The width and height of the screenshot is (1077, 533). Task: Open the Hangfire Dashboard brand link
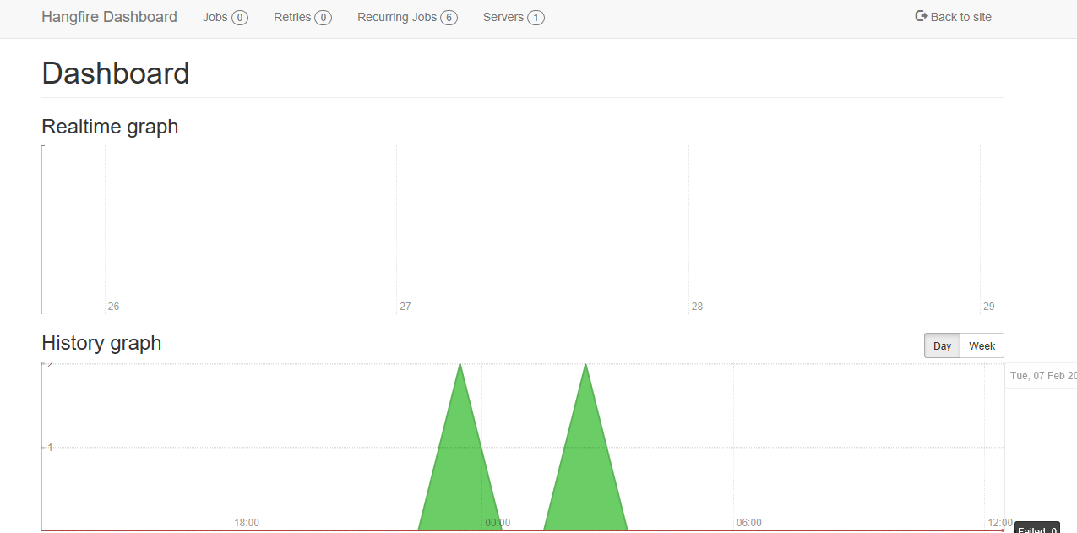point(109,17)
